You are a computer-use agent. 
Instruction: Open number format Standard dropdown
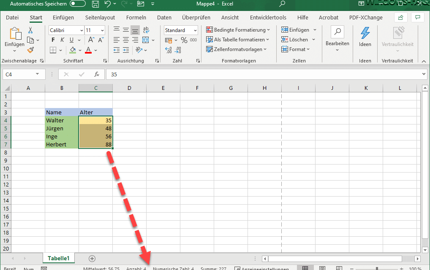(x=195, y=30)
